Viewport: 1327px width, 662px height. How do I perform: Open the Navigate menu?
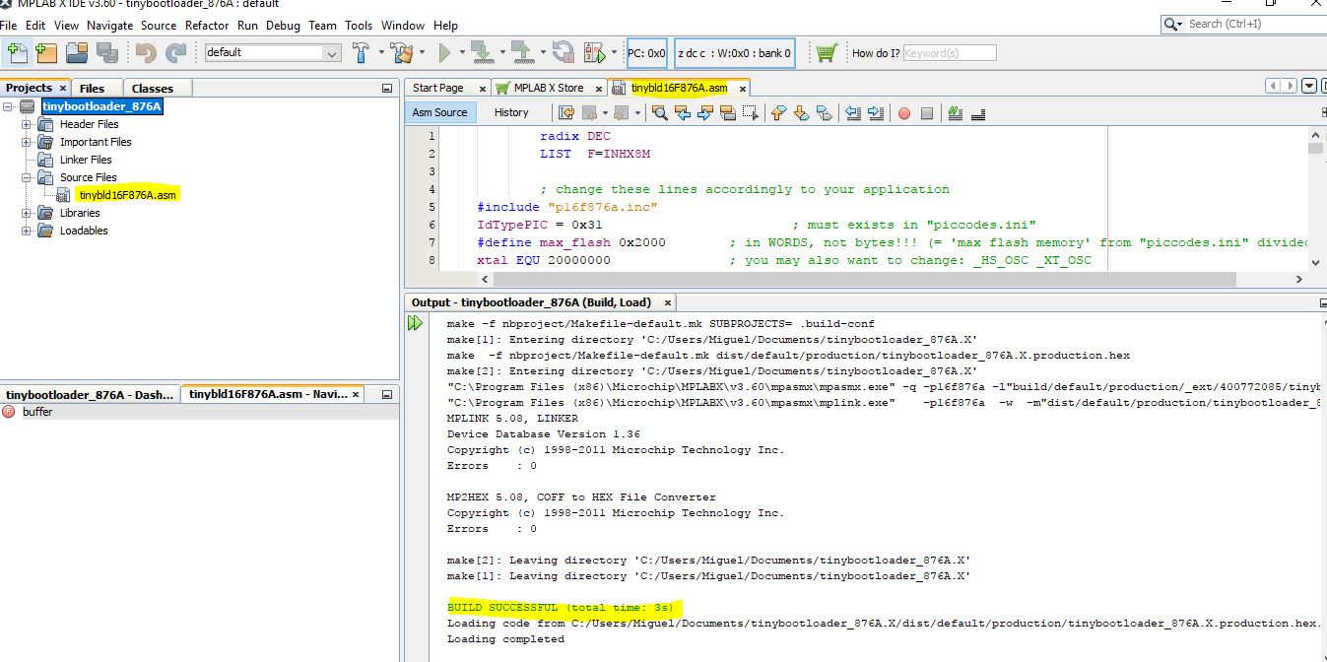tap(109, 25)
